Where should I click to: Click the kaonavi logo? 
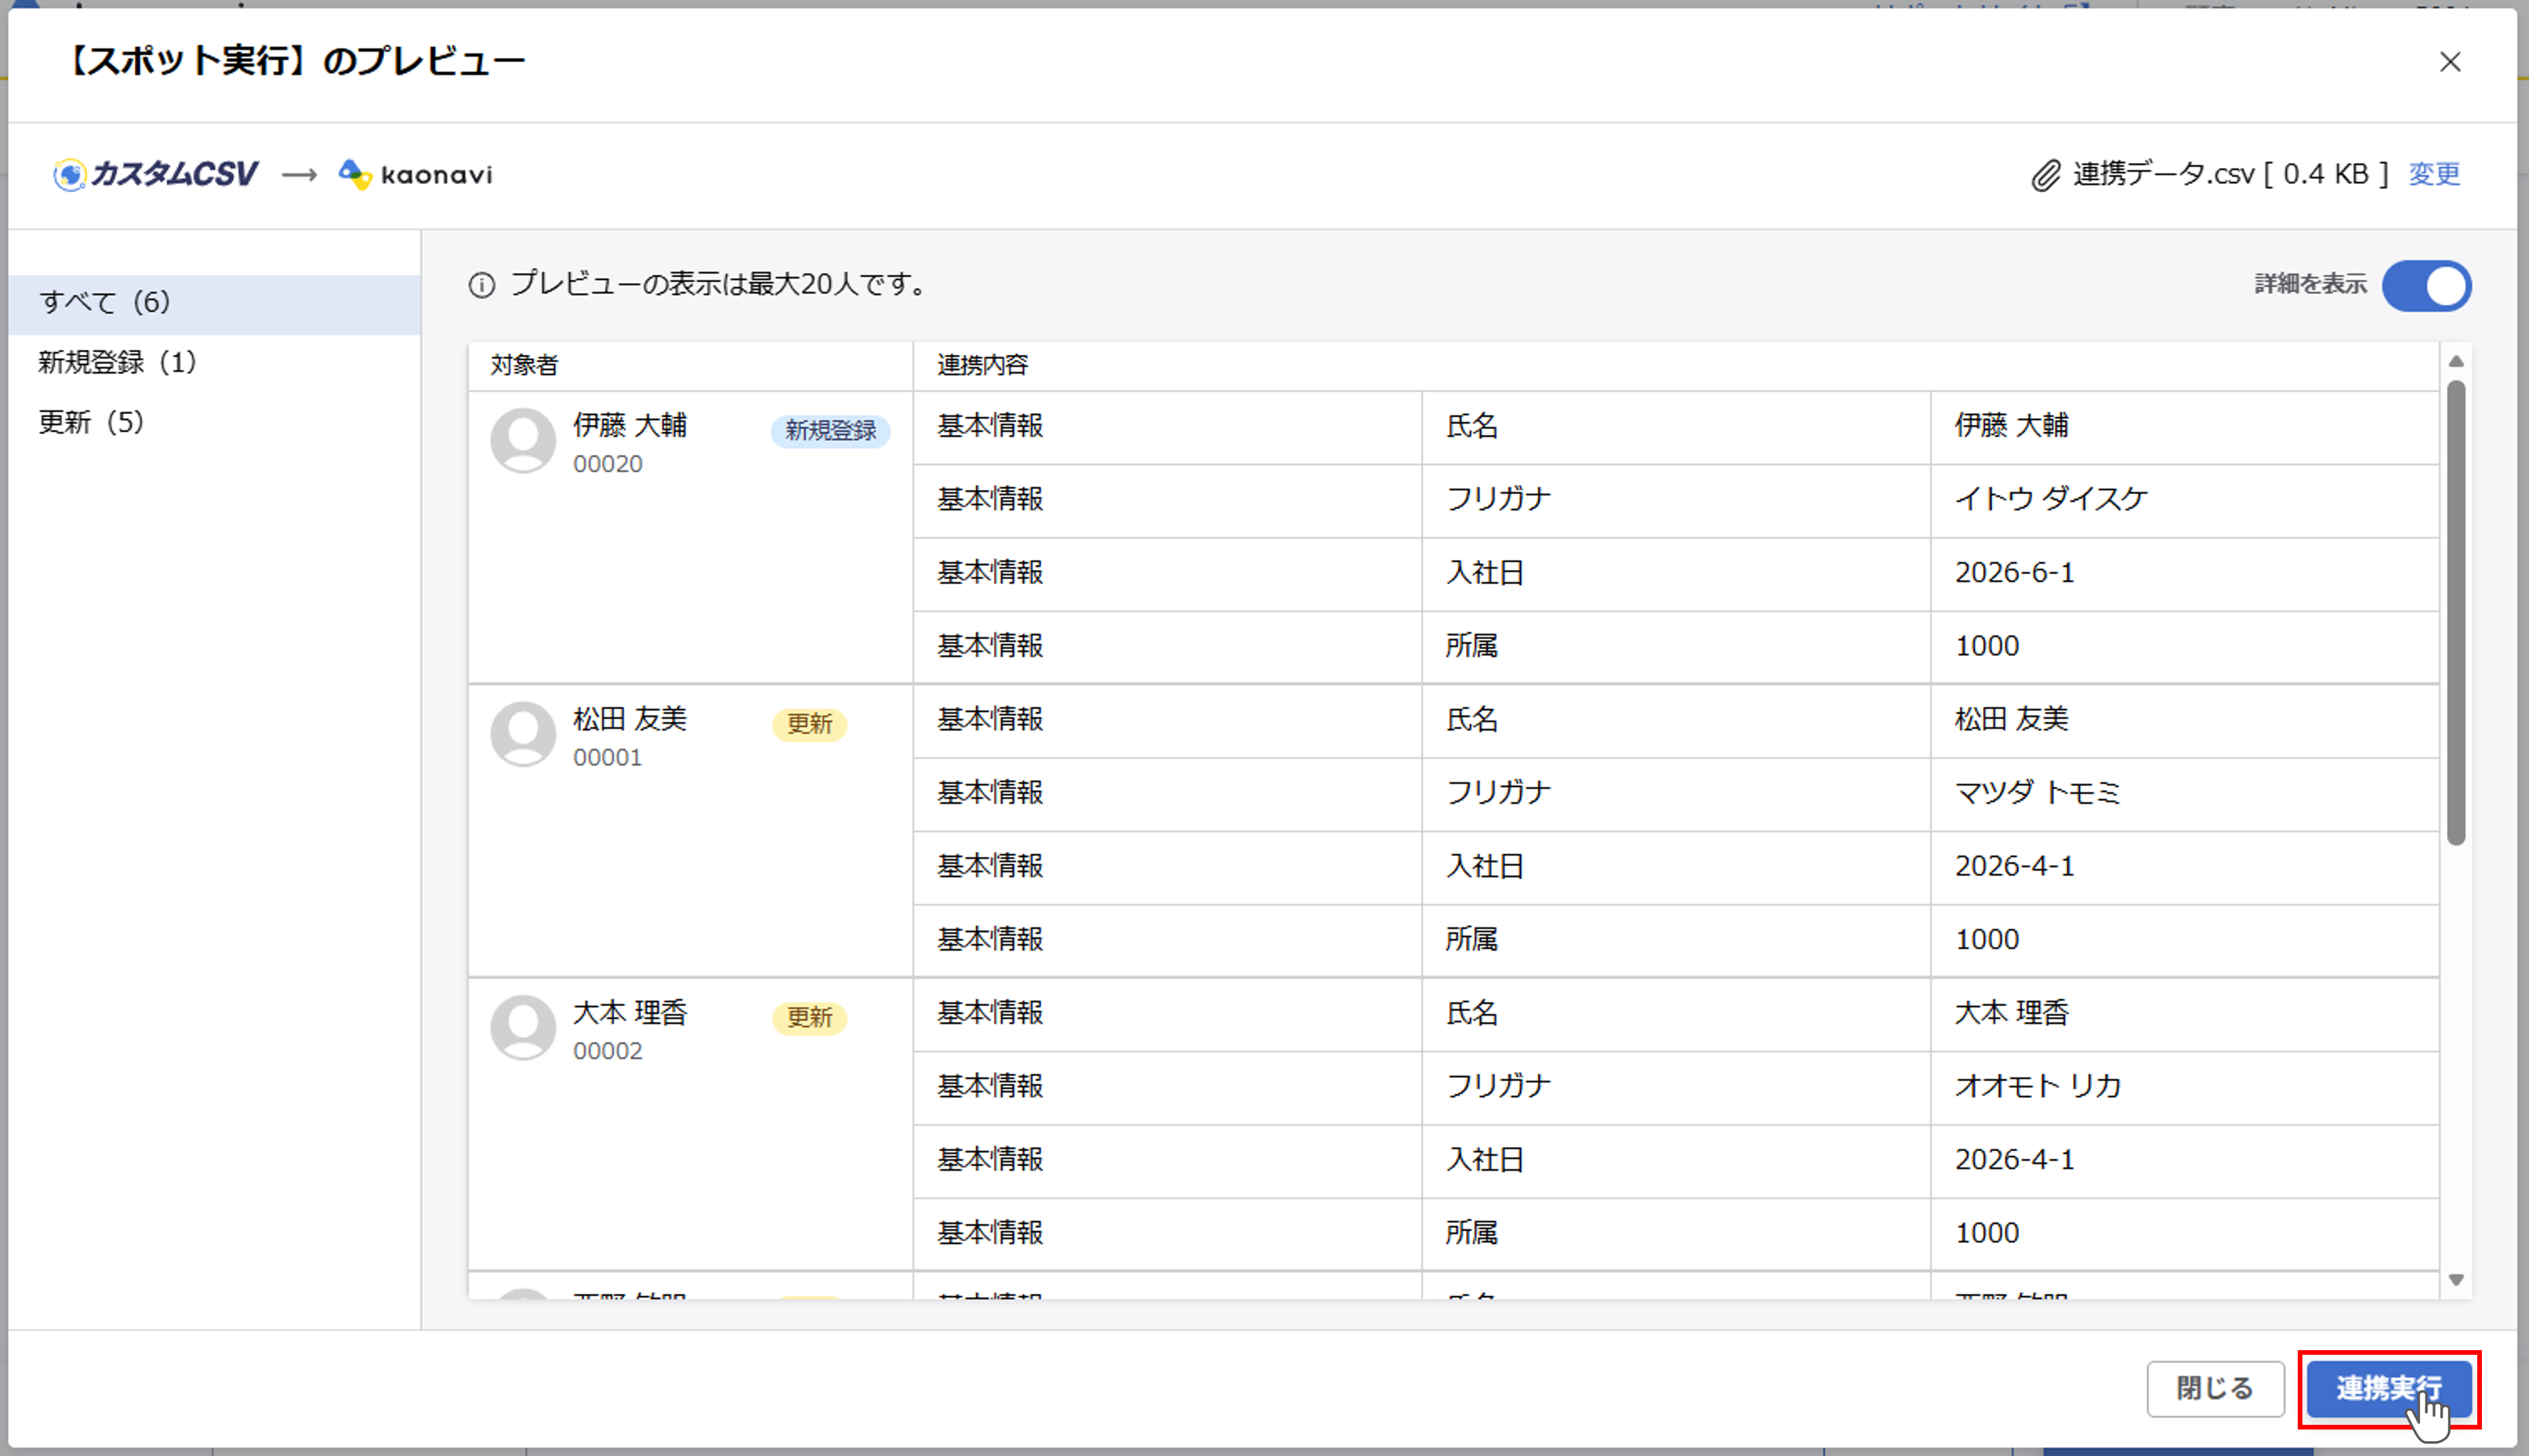coord(415,174)
